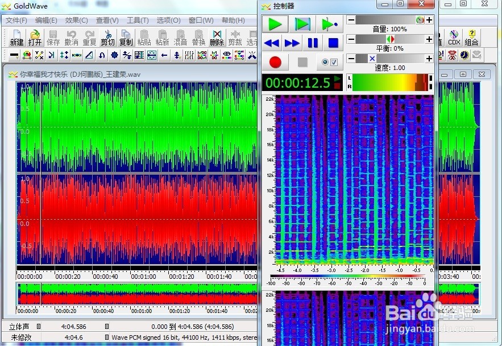Click the 剪裁 (Trim) toolbar icon
This screenshot has height=346, width=502.
click(235, 38)
